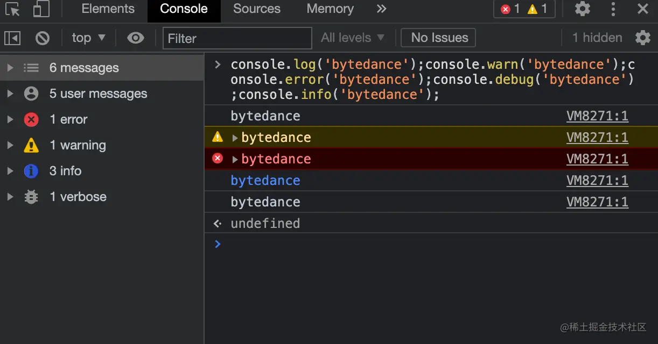Expand the 1 error sidebar group
658x344 pixels.
[x=10, y=119]
